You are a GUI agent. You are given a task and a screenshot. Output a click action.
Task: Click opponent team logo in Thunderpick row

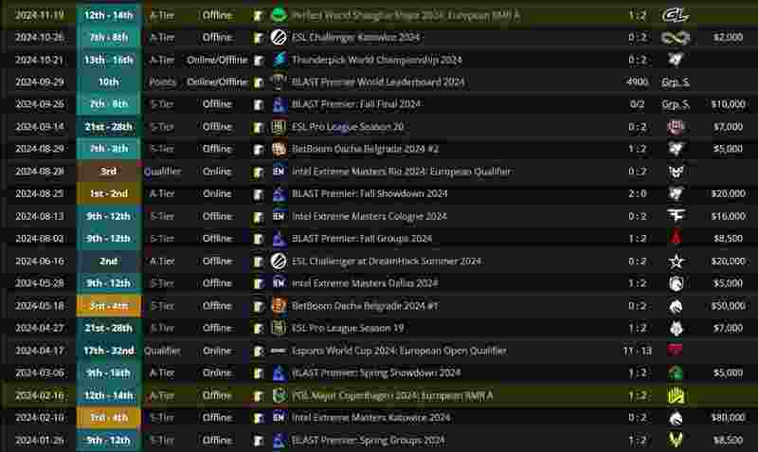pyautogui.click(x=676, y=60)
